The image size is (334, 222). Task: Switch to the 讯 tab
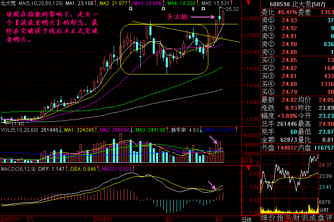306,218
